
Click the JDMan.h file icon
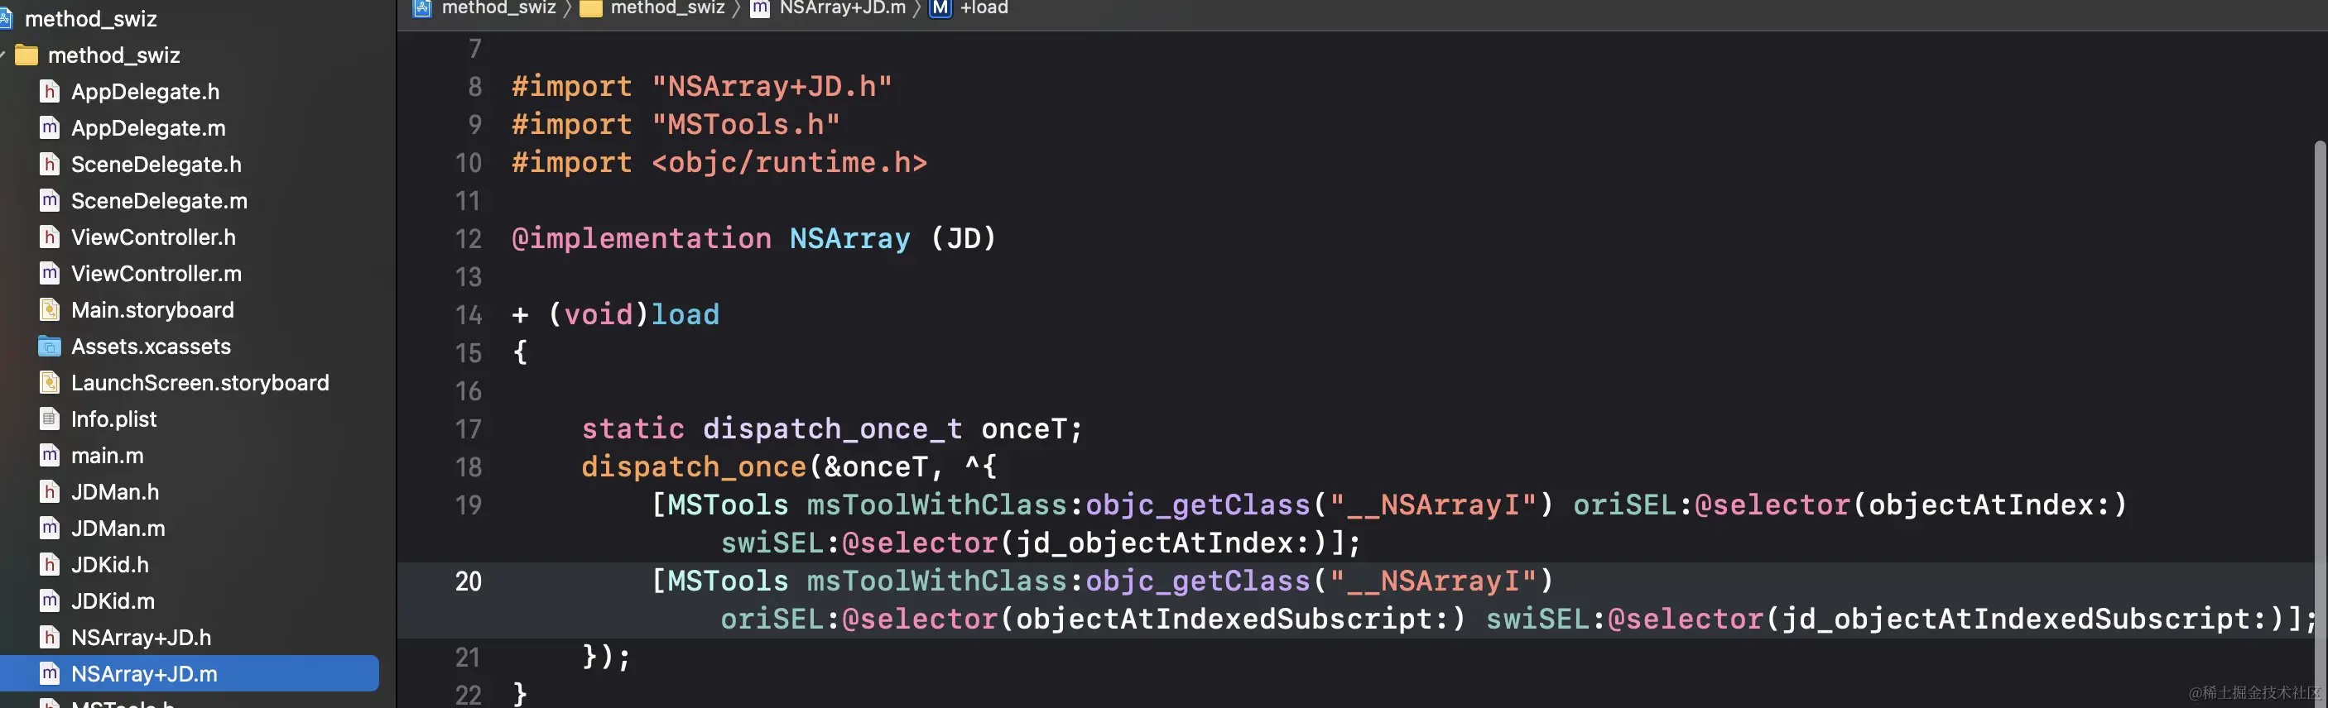[x=50, y=492]
